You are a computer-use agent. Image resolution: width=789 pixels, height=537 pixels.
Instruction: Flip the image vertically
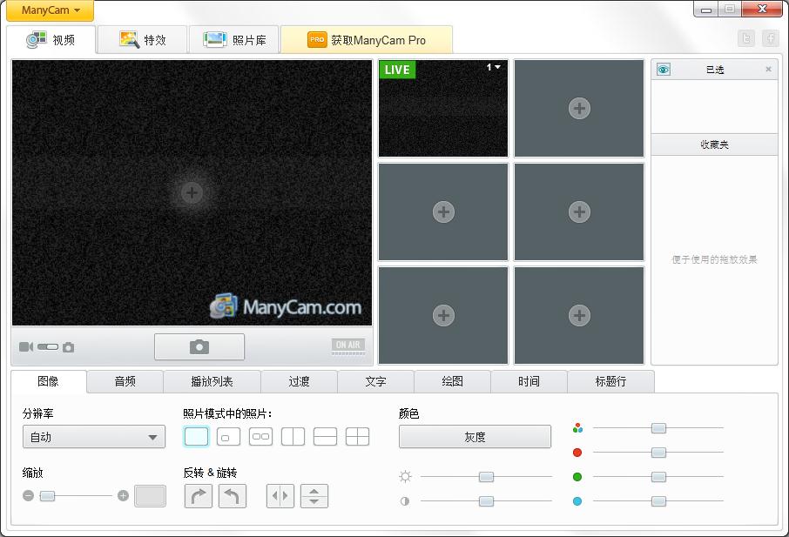314,496
